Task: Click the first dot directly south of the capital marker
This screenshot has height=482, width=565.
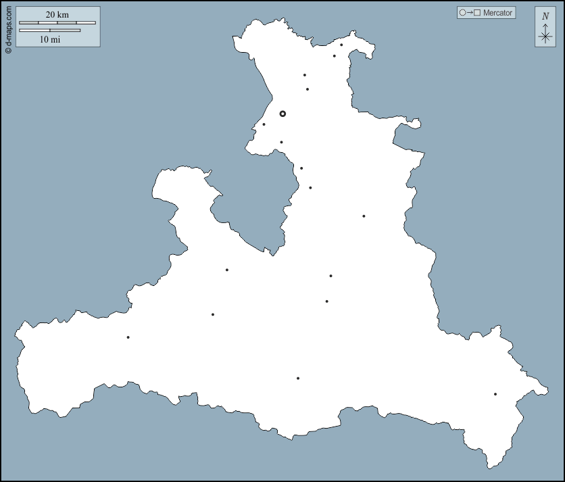Action: coord(281,142)
